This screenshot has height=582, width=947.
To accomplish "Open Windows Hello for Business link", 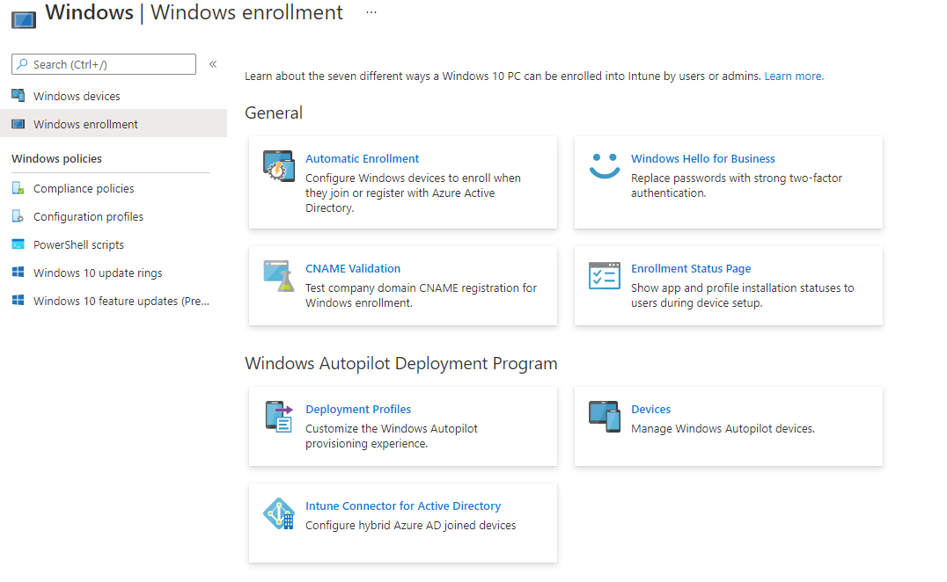I will point(703,158).
